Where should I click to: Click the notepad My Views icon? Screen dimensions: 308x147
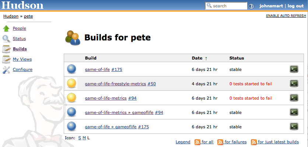(6, 59)
